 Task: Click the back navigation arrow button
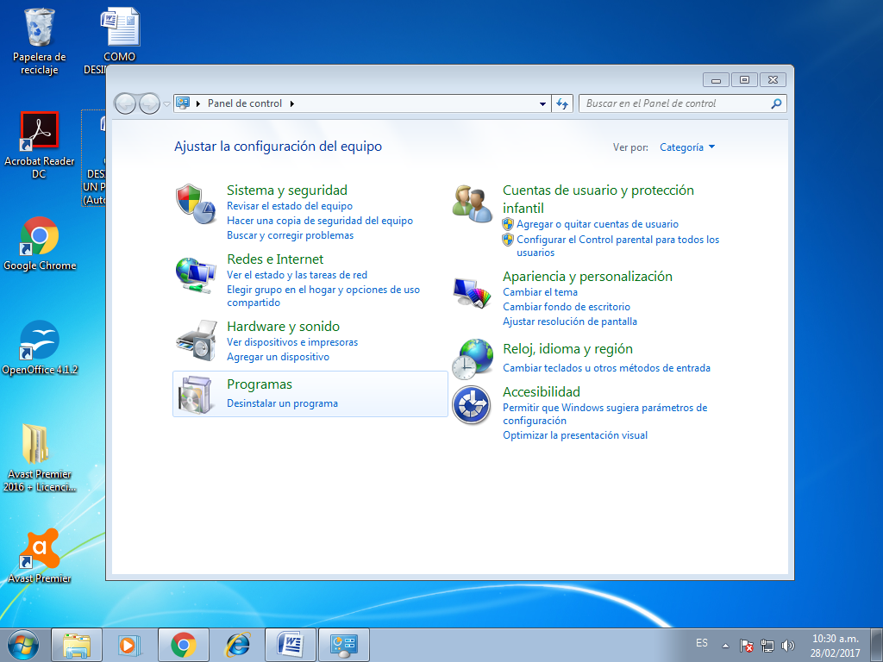point(126,103)
